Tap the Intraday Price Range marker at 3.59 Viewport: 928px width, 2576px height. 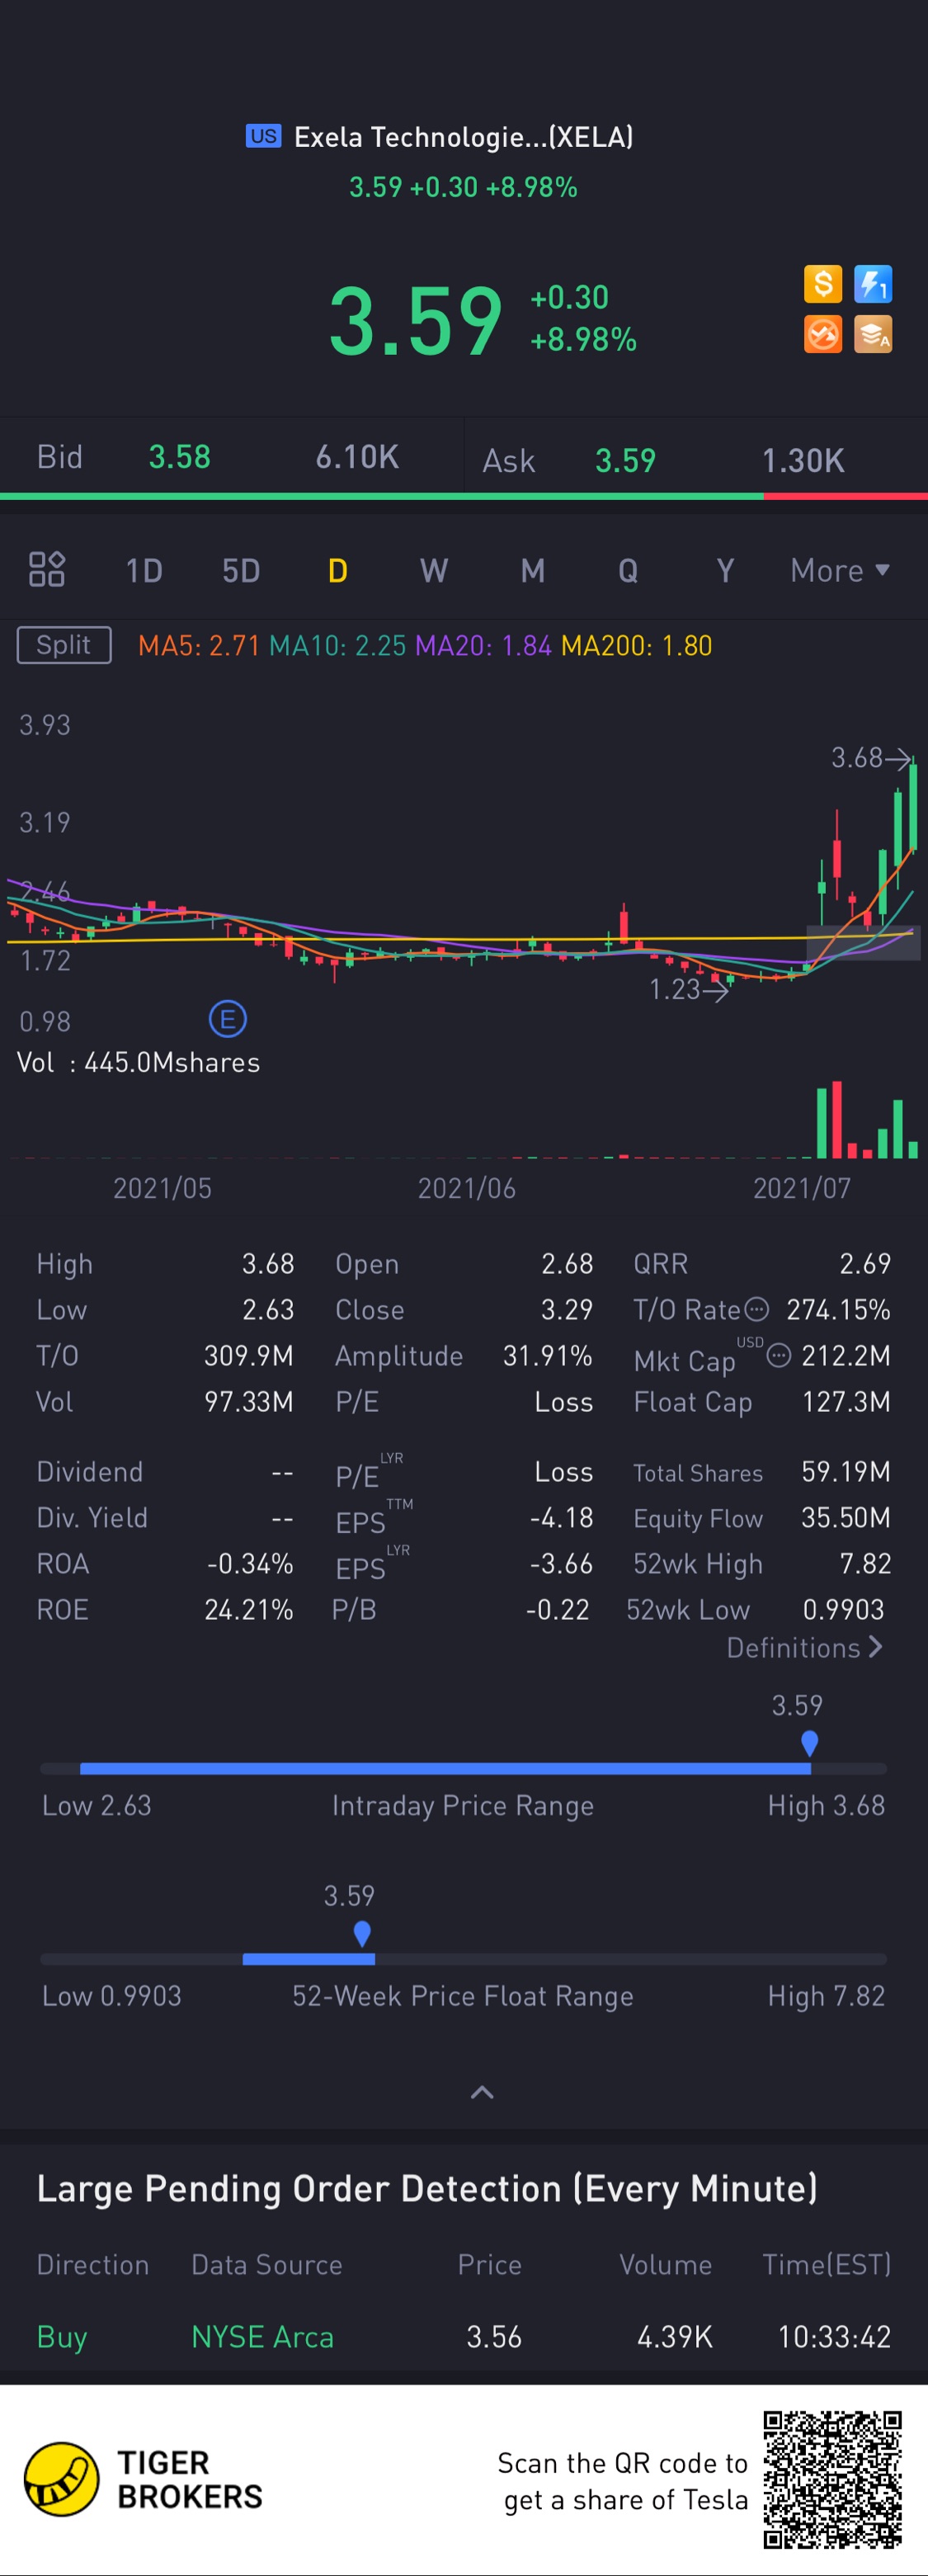pos(809,1743)
